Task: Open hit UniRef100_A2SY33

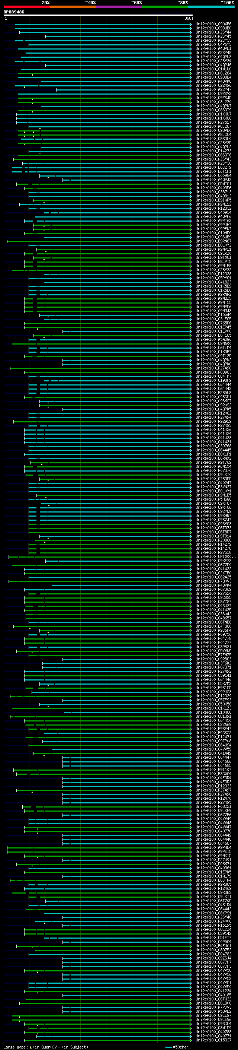Action: tap(213, 40)
